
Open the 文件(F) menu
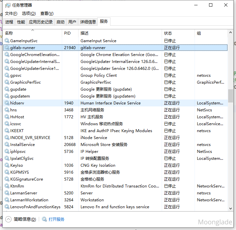(11, 14)
